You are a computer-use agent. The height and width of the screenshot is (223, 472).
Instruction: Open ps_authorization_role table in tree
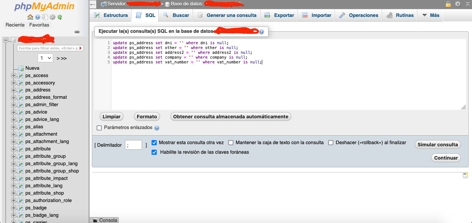tap(49, 201)
